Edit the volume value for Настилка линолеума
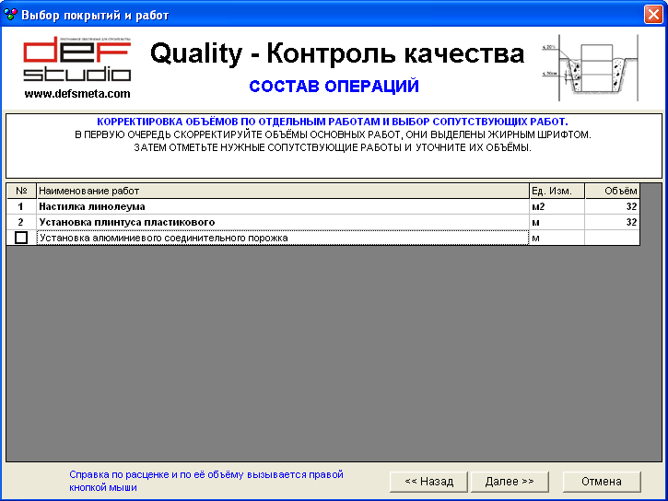The height and width of the screenshot is (501, 668). [x=612, y=207]
